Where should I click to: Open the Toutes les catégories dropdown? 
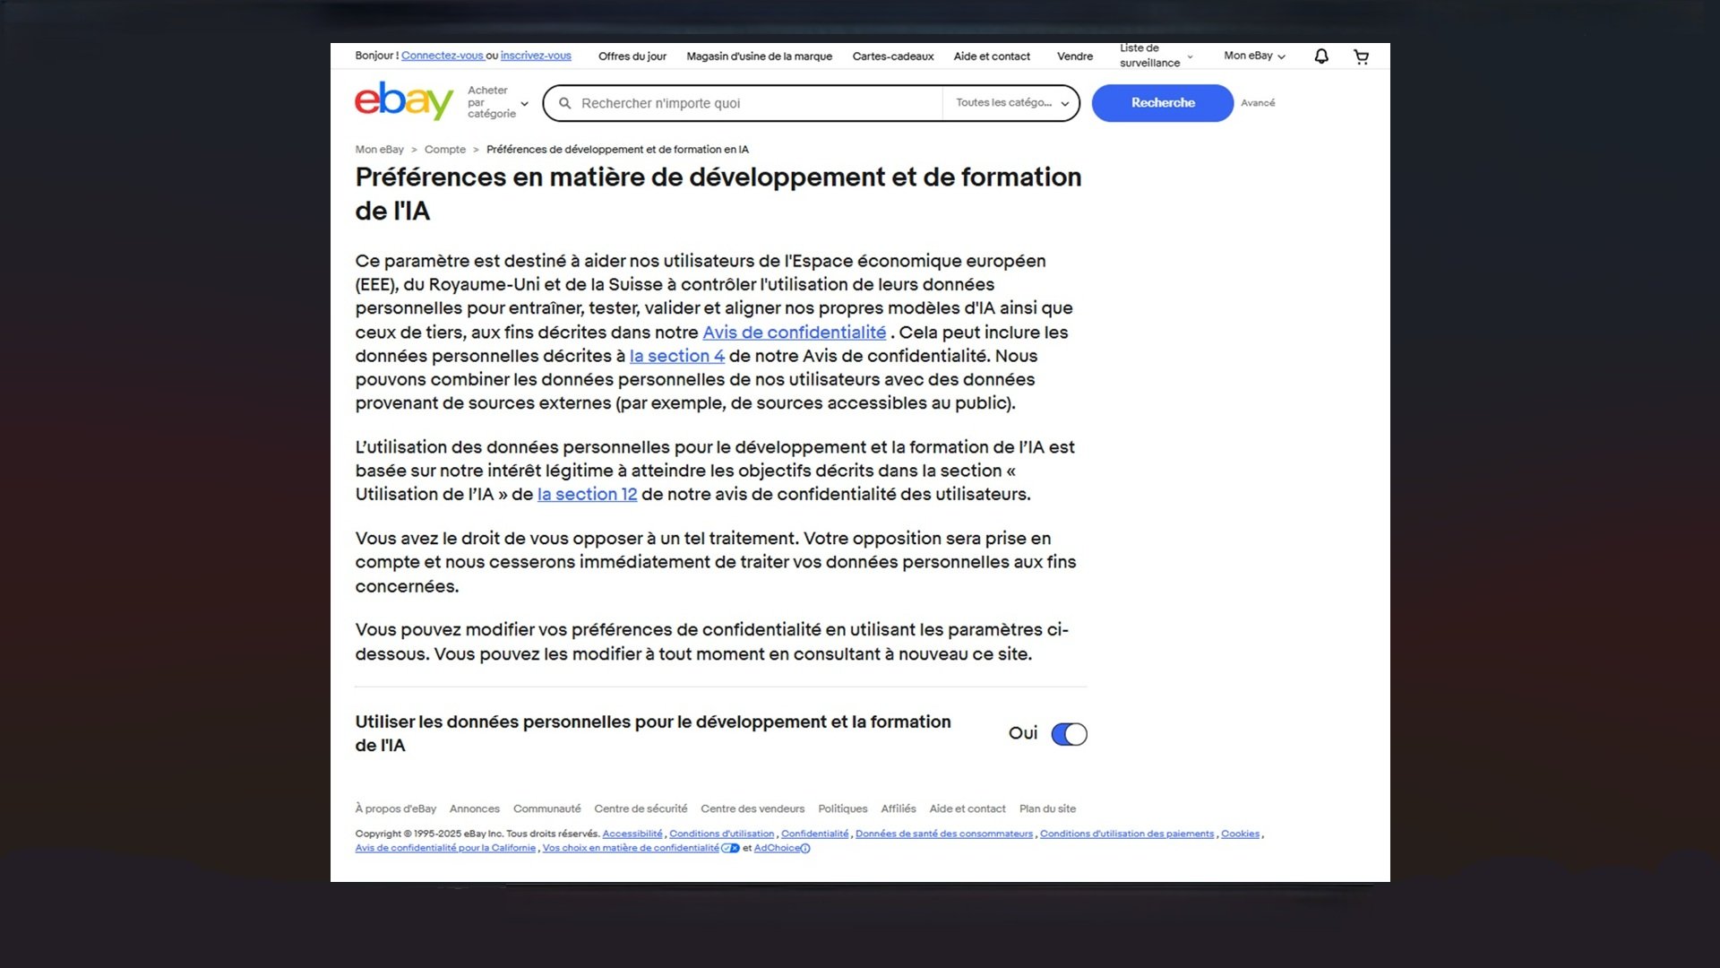1010,103
